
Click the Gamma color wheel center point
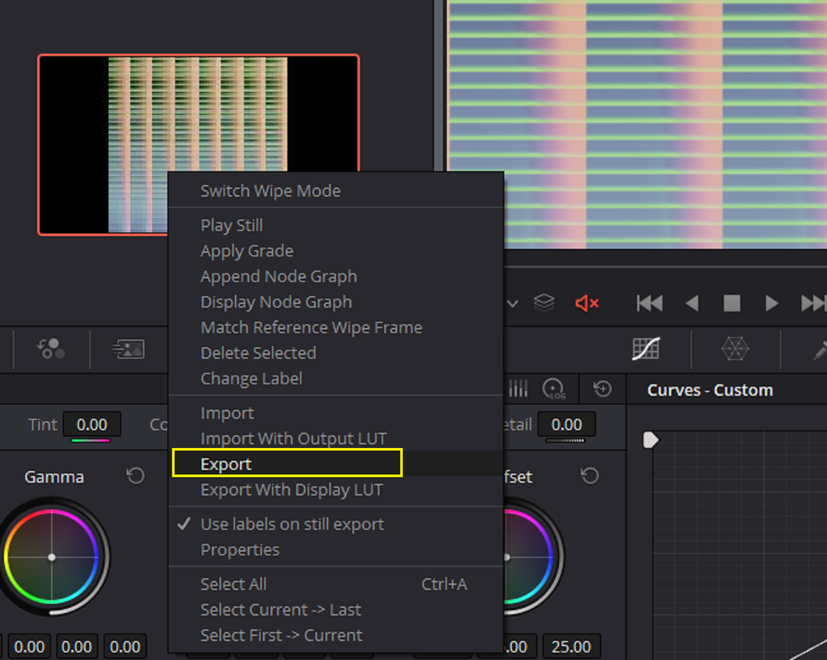(x=52, y=557)
